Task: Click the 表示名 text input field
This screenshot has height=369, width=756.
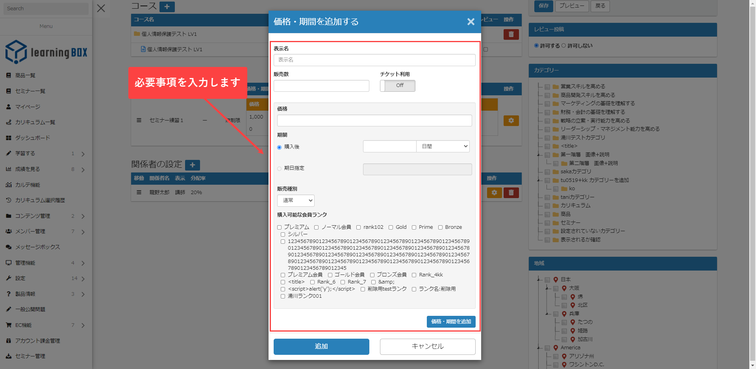Action: [374, 60]
